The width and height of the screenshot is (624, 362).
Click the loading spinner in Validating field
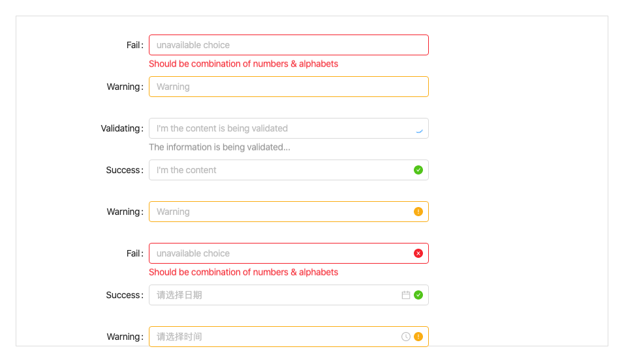419,129
